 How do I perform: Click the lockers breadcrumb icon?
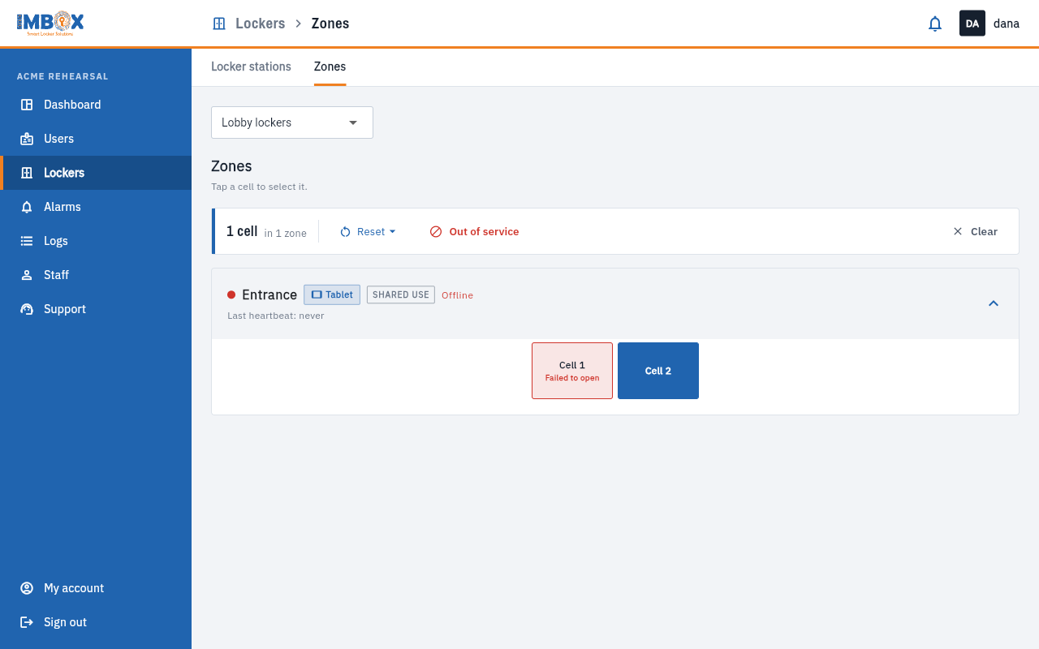(219, 24)
